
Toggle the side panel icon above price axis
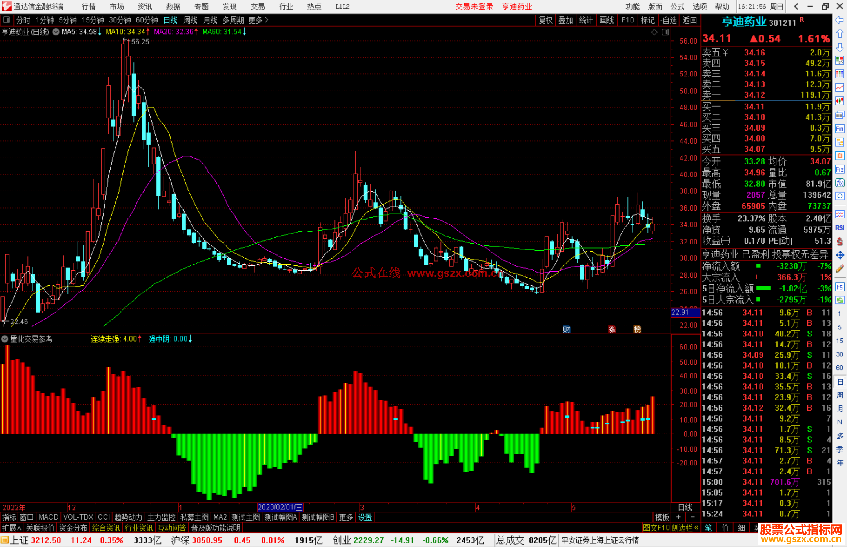click(665, 32)
